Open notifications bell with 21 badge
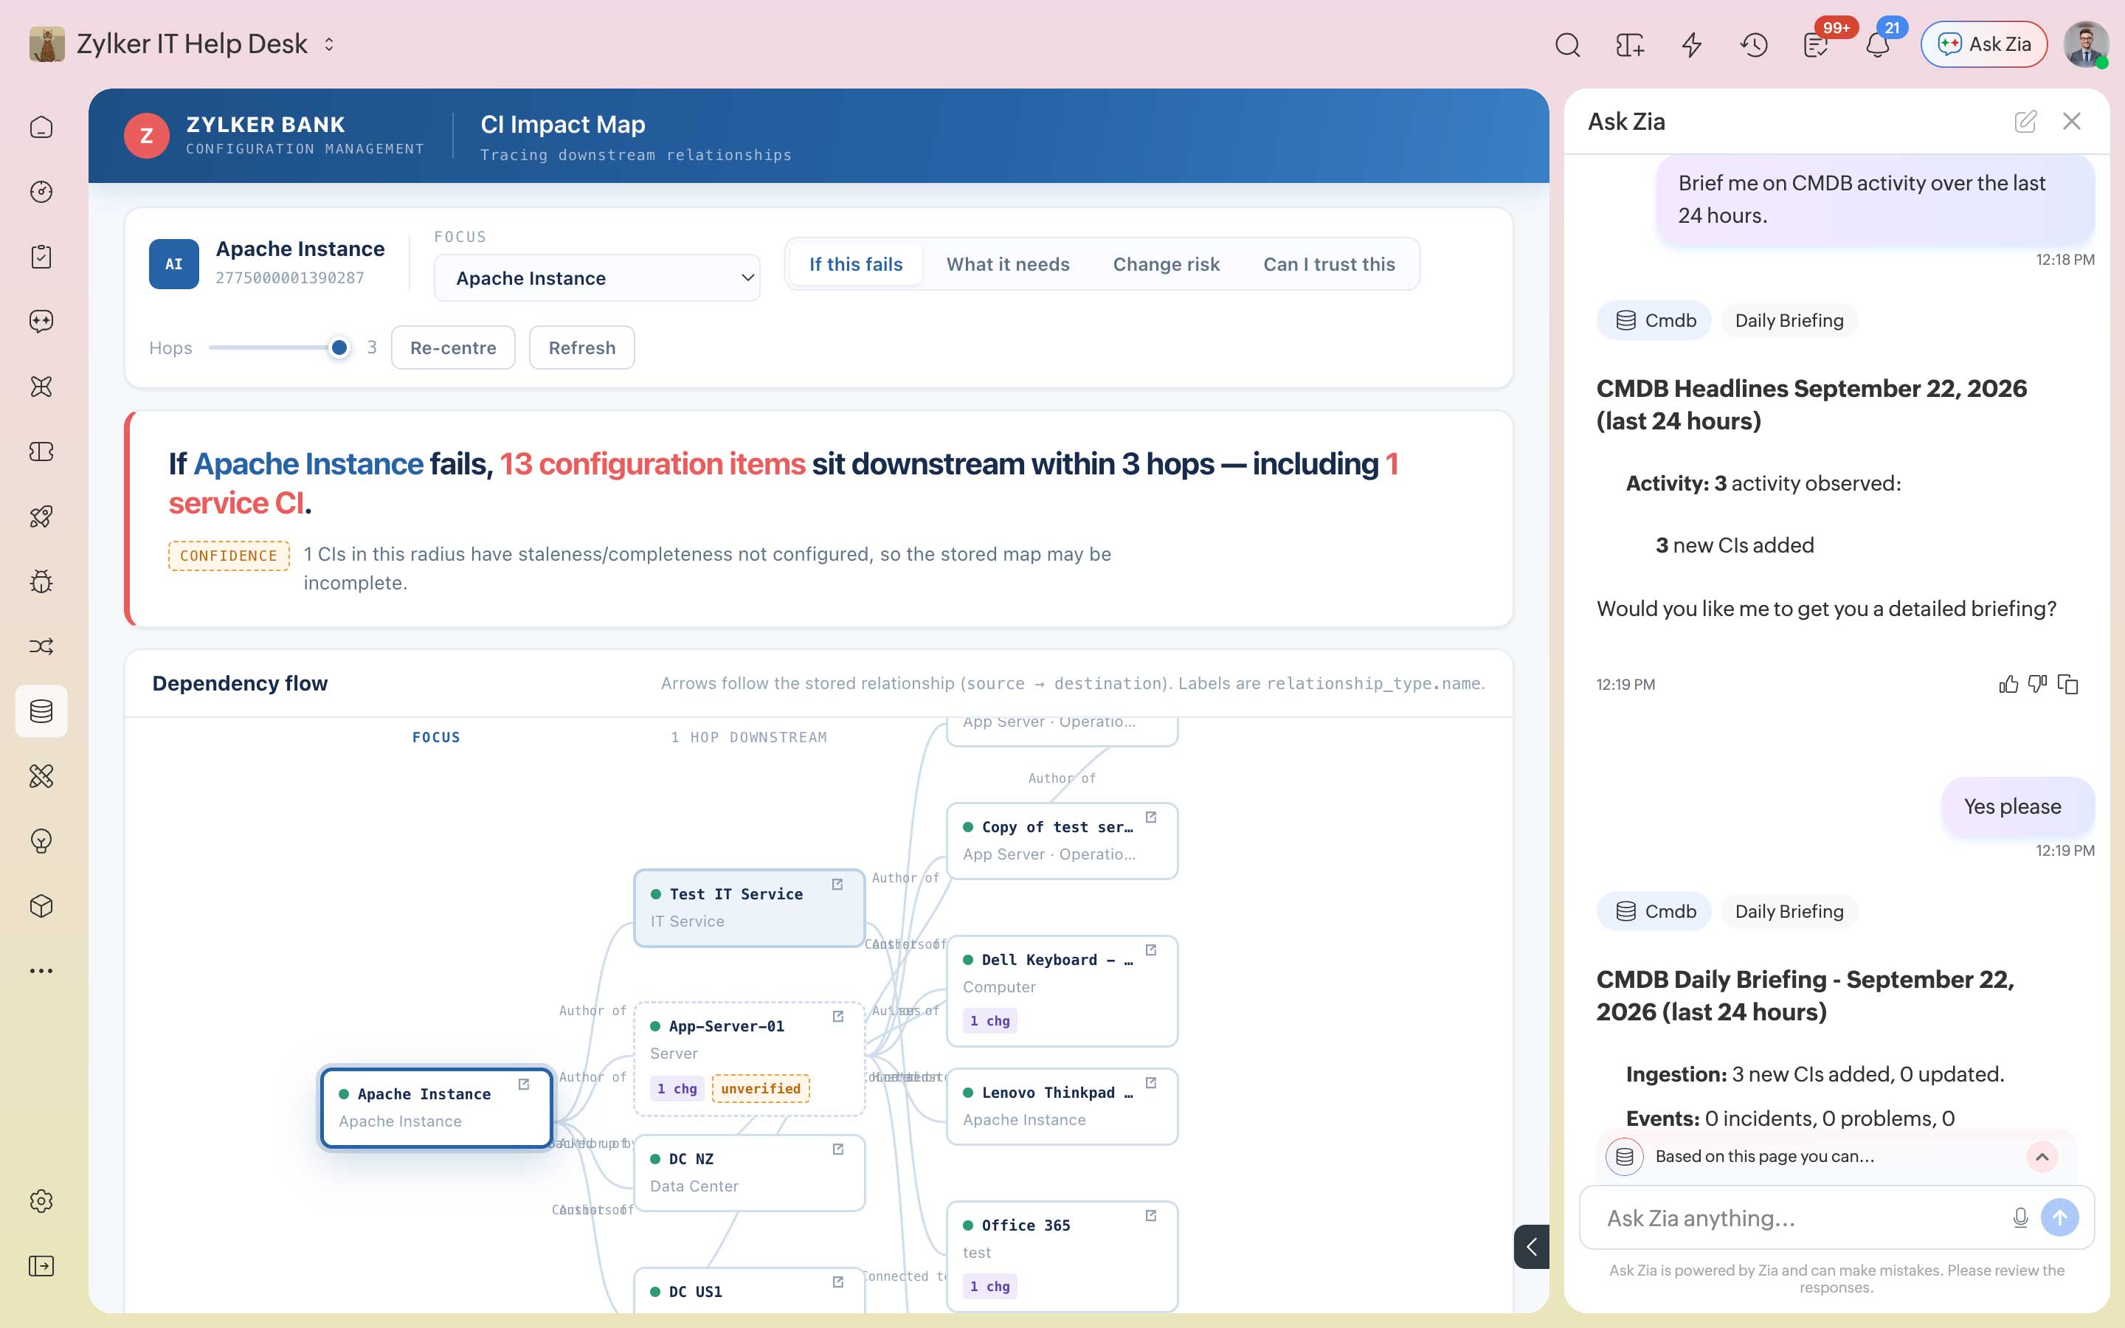 coord(1877,44)
